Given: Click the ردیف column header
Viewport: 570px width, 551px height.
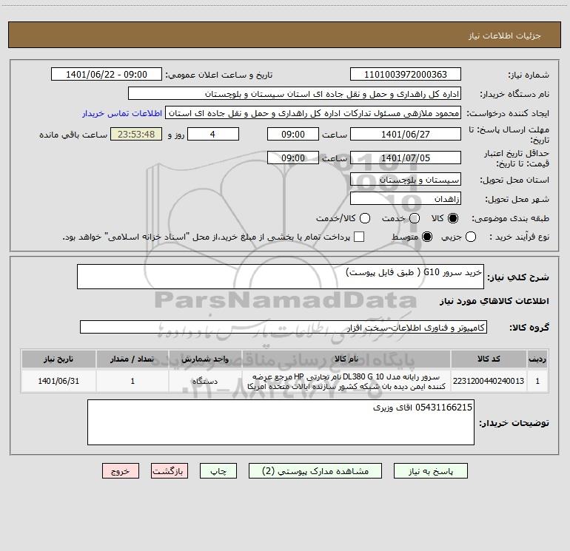Looking at the screenshot, I should click(x=537, y=359).
